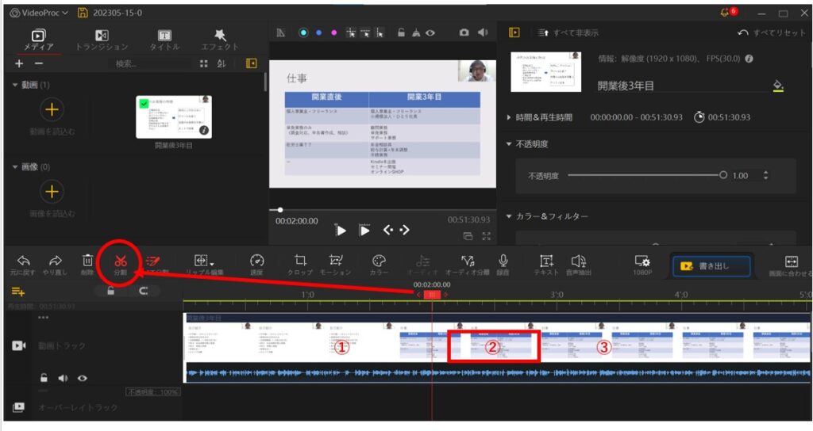
Task: Click the media search (検索) field
Action: click(x=150, y=63)
